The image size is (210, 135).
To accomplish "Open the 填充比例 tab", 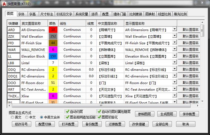I will 180,14.
